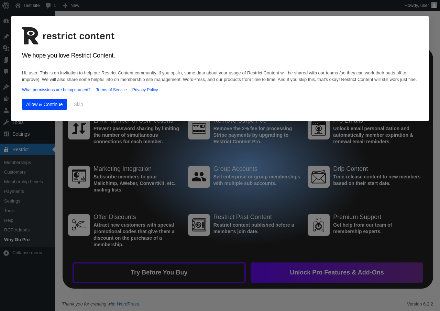
Task: Open Payments submenu
Action: (x=14, y=191)
